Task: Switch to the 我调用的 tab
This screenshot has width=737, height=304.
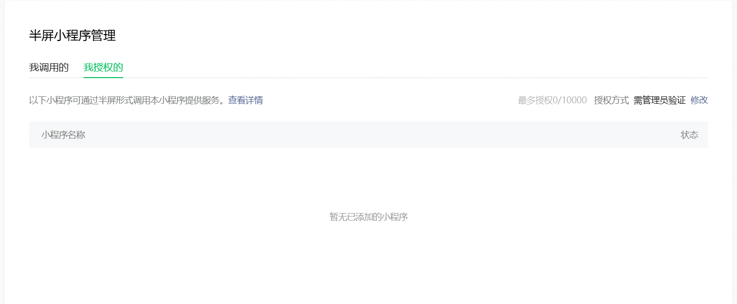Action: point(49,68)
